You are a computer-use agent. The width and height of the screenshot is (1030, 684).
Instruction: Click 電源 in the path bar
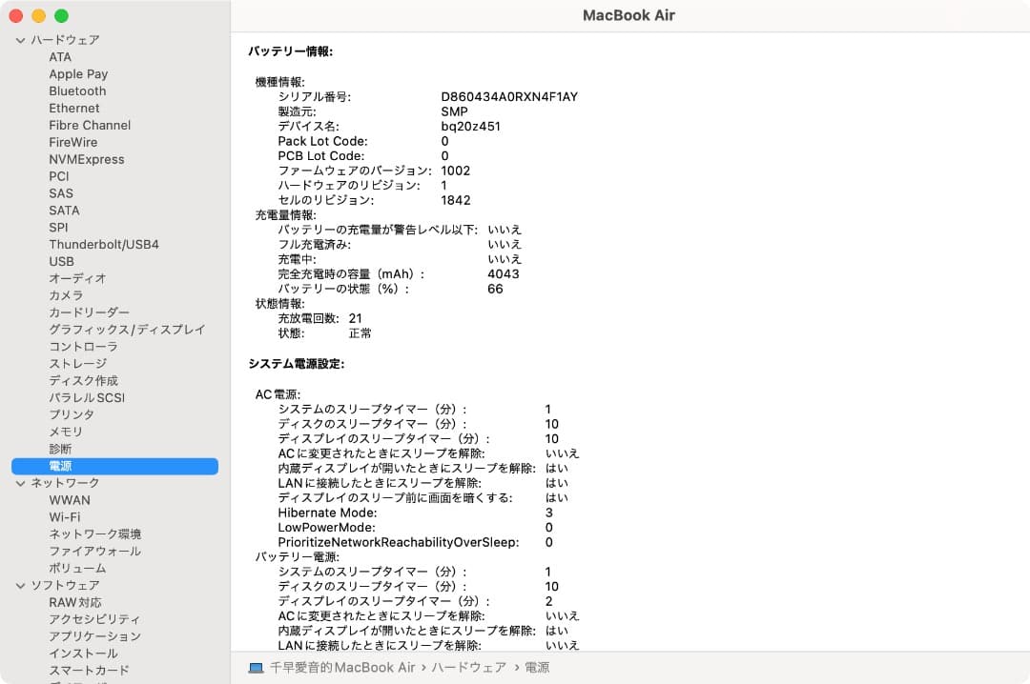pyautogui.click(x=537, y=668)
